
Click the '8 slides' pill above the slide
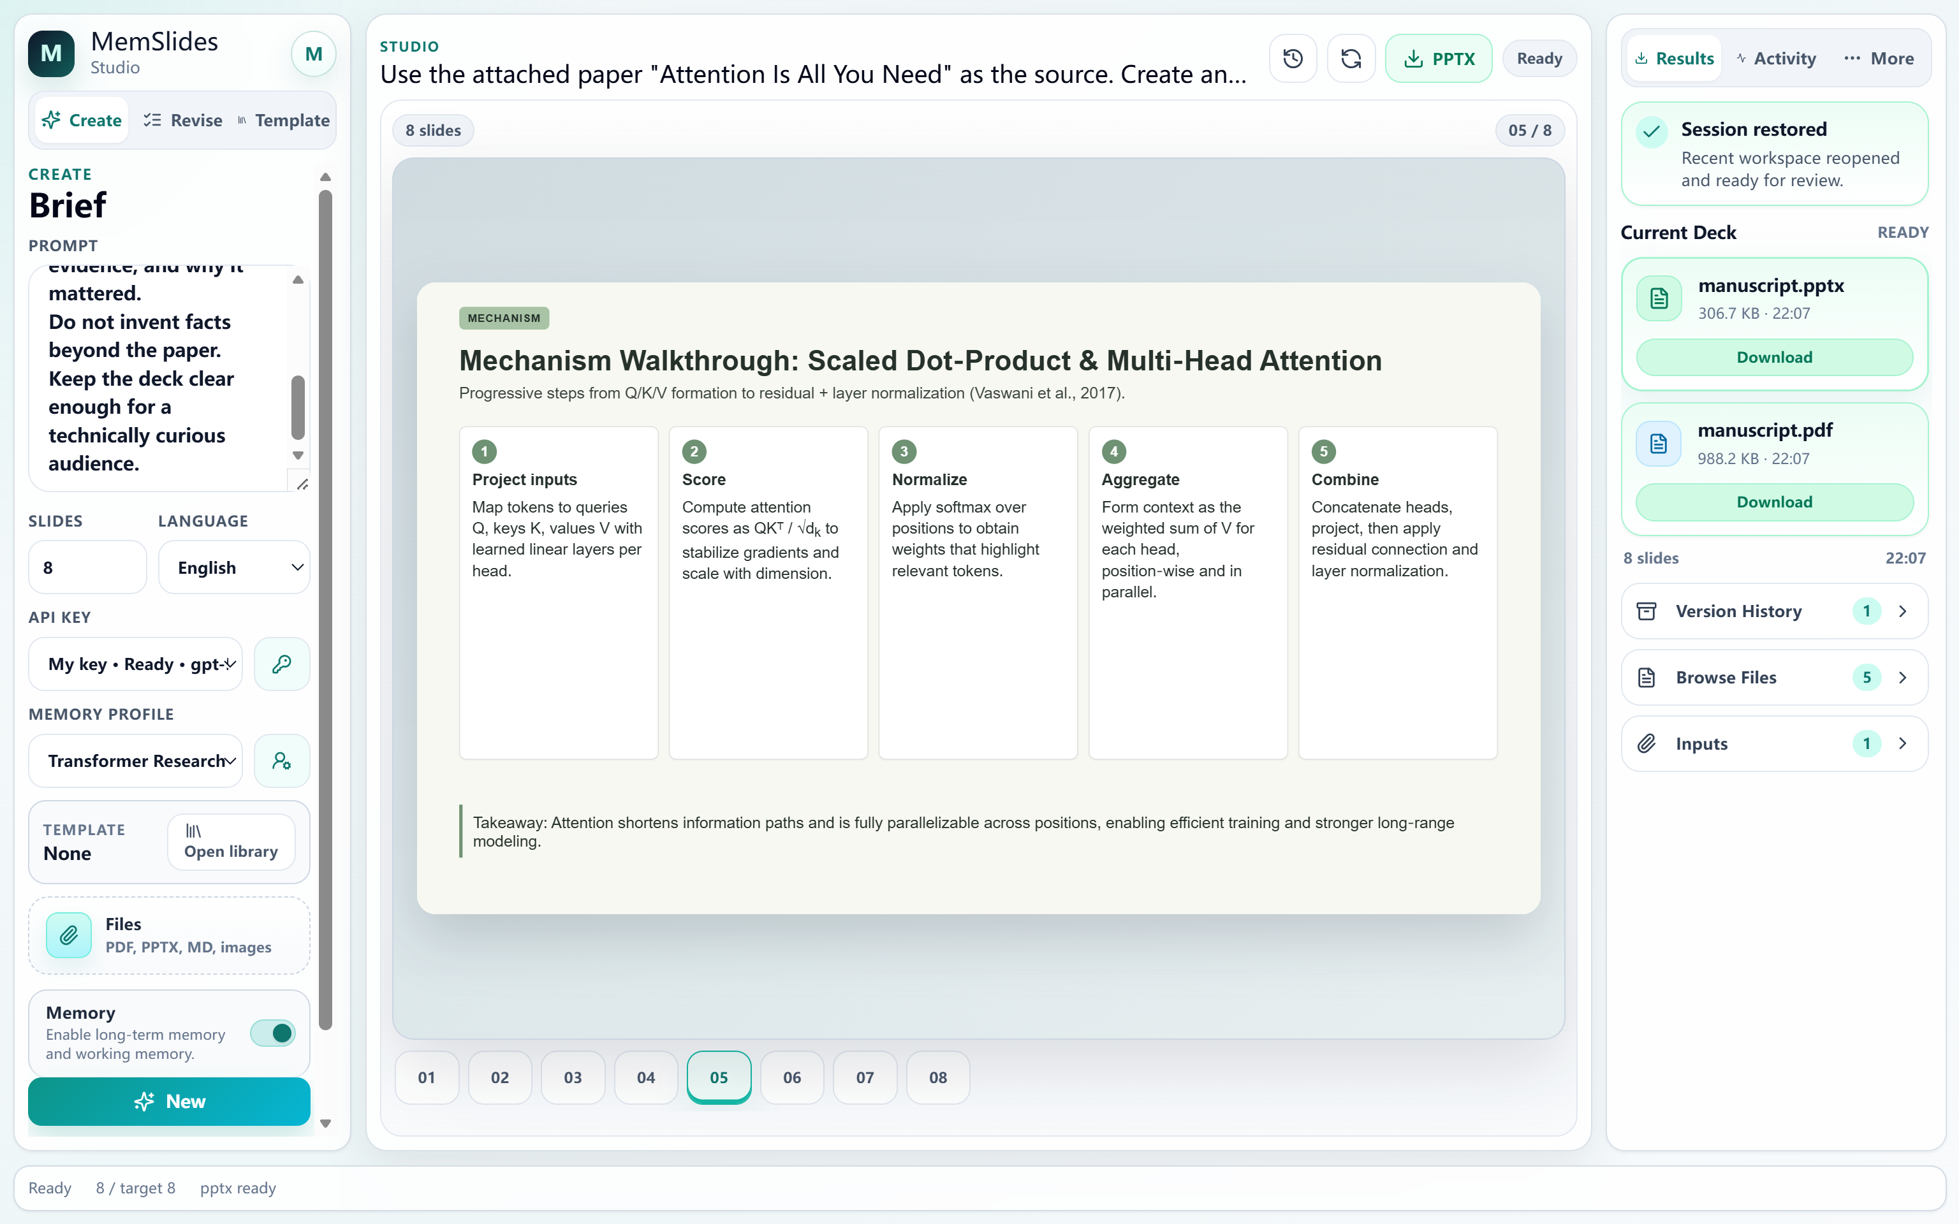tap(433, 130)
